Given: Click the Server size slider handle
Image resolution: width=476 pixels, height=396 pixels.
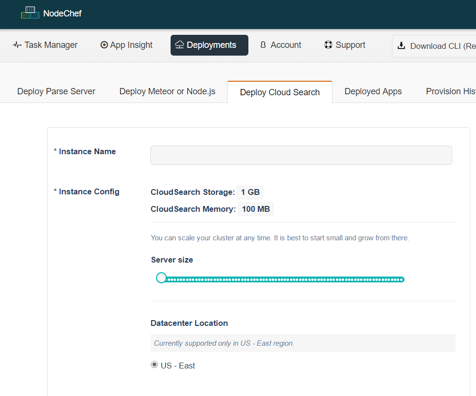Looking at the screenshot, I should click(x=161, y=278).
